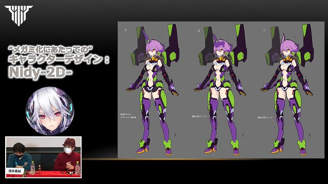
Task: Click the letter C label
Action: (264, 30)
